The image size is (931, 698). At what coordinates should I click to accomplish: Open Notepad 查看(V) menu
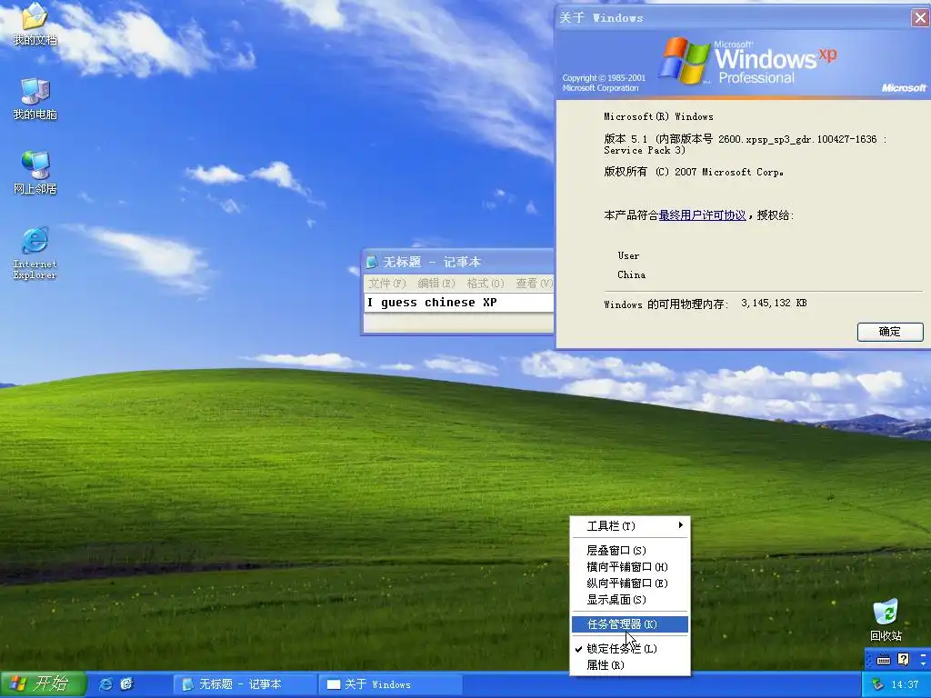(x=534, y=284)
